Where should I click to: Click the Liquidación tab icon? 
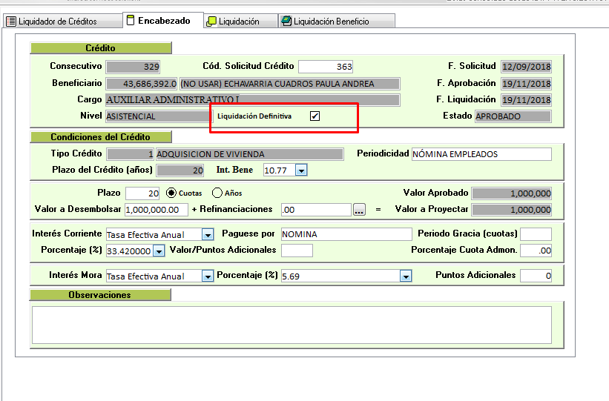pos(211,21)
